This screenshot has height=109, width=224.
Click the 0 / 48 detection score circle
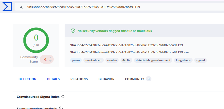[36, 41]
